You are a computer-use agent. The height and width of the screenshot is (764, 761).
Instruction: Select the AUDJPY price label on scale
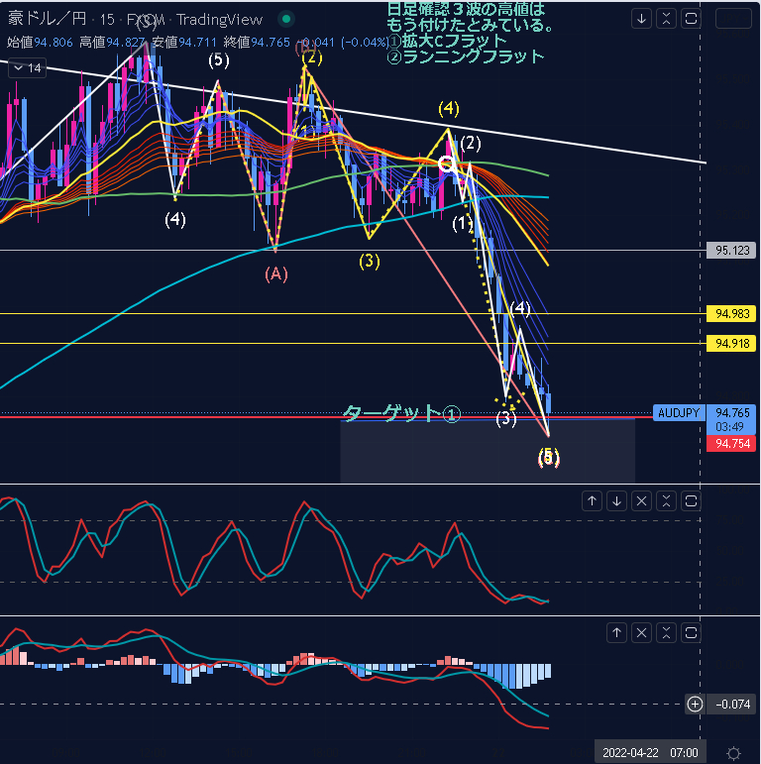[679, 412]
